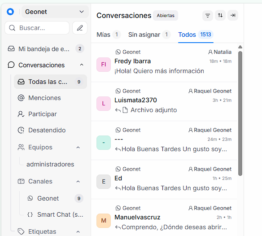Click the FI avatar thumbnail
The image size is (262, 236).
click(x=104, y=65)
